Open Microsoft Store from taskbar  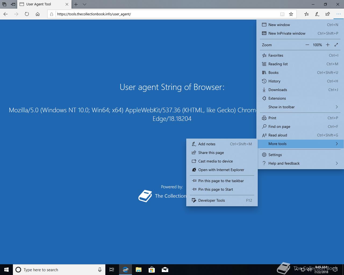pyautogui.click(x=152, y=270)
